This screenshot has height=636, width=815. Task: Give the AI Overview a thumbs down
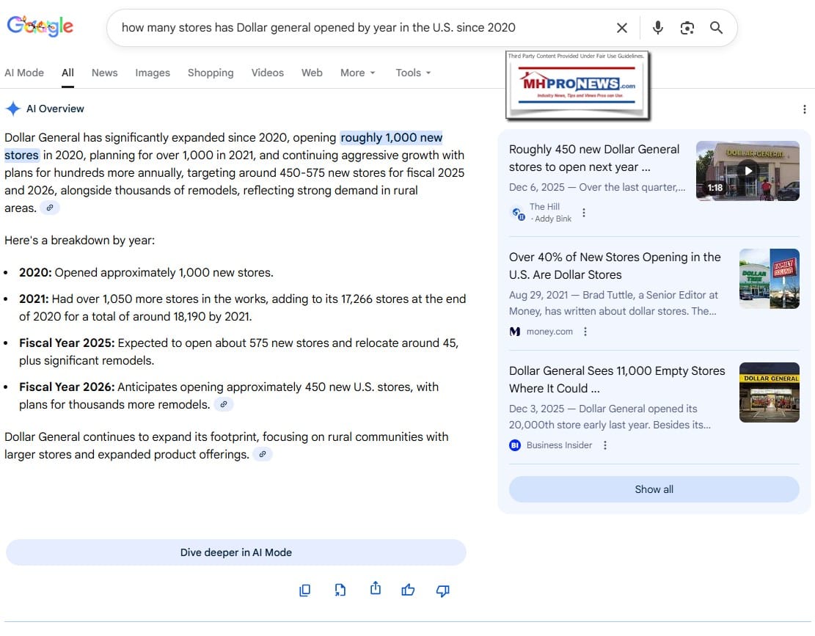click(x=442, y=590)
